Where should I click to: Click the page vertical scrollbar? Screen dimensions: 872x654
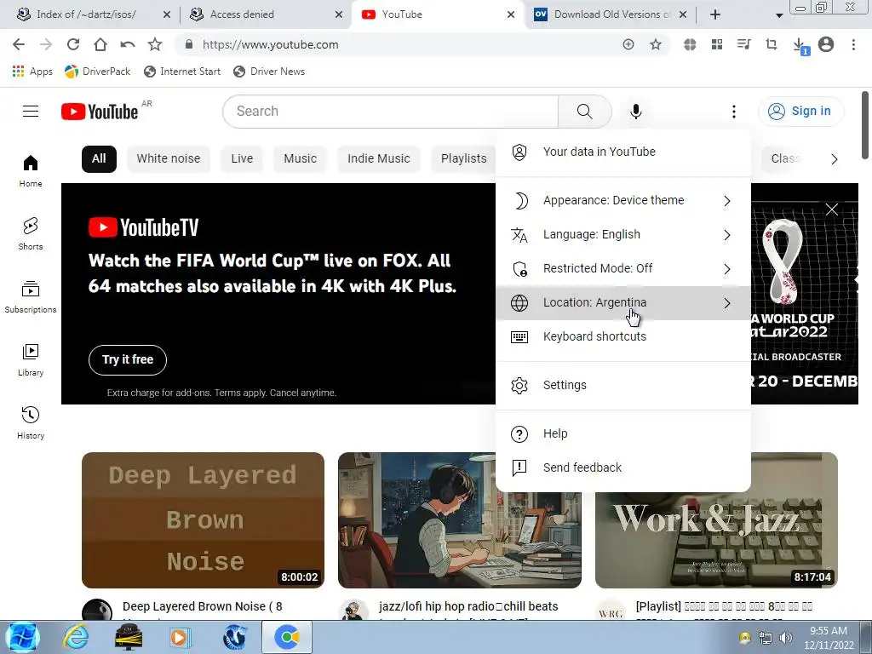(x=865, y=125)
